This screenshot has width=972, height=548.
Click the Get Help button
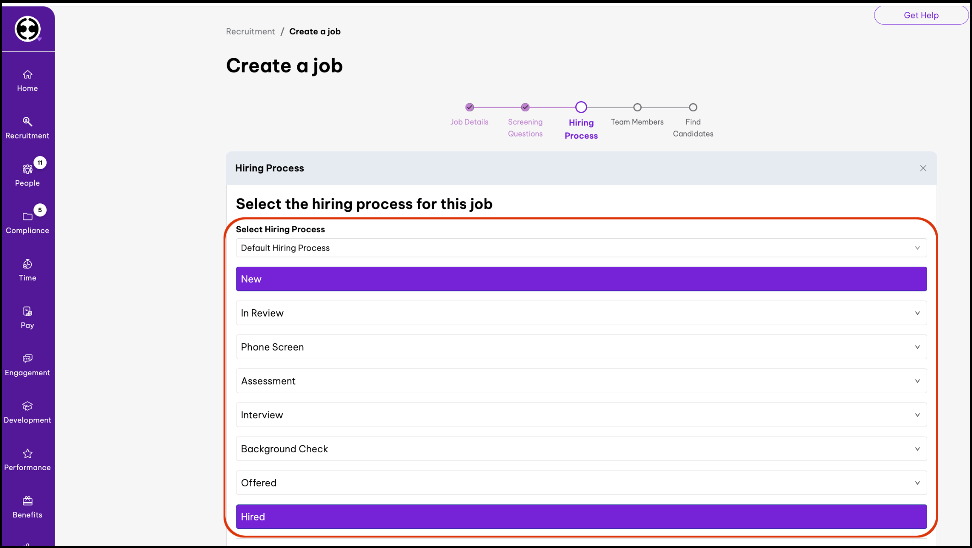pos(921,15)
